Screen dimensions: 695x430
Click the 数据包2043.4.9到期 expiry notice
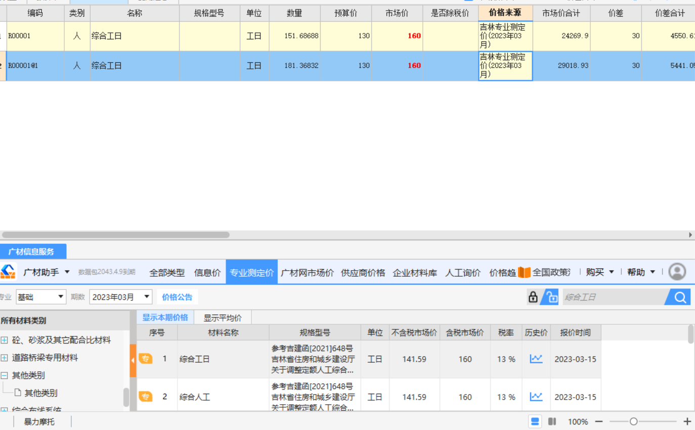[x=107, y=272]
